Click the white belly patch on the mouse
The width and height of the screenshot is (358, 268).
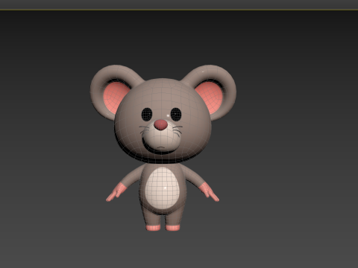[163, 188]
